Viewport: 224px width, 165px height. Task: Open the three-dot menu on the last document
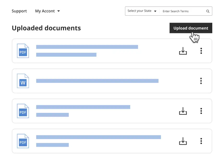[201, 141]
